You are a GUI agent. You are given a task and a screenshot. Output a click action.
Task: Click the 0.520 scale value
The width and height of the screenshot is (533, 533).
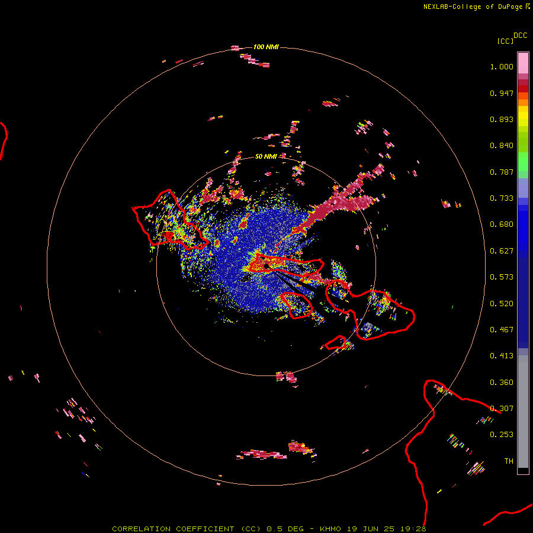click(502, 304)
